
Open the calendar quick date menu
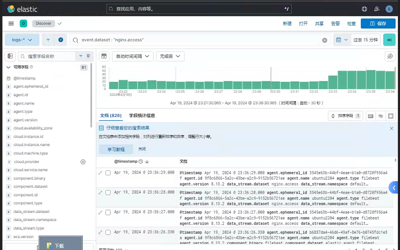point(342,40)
